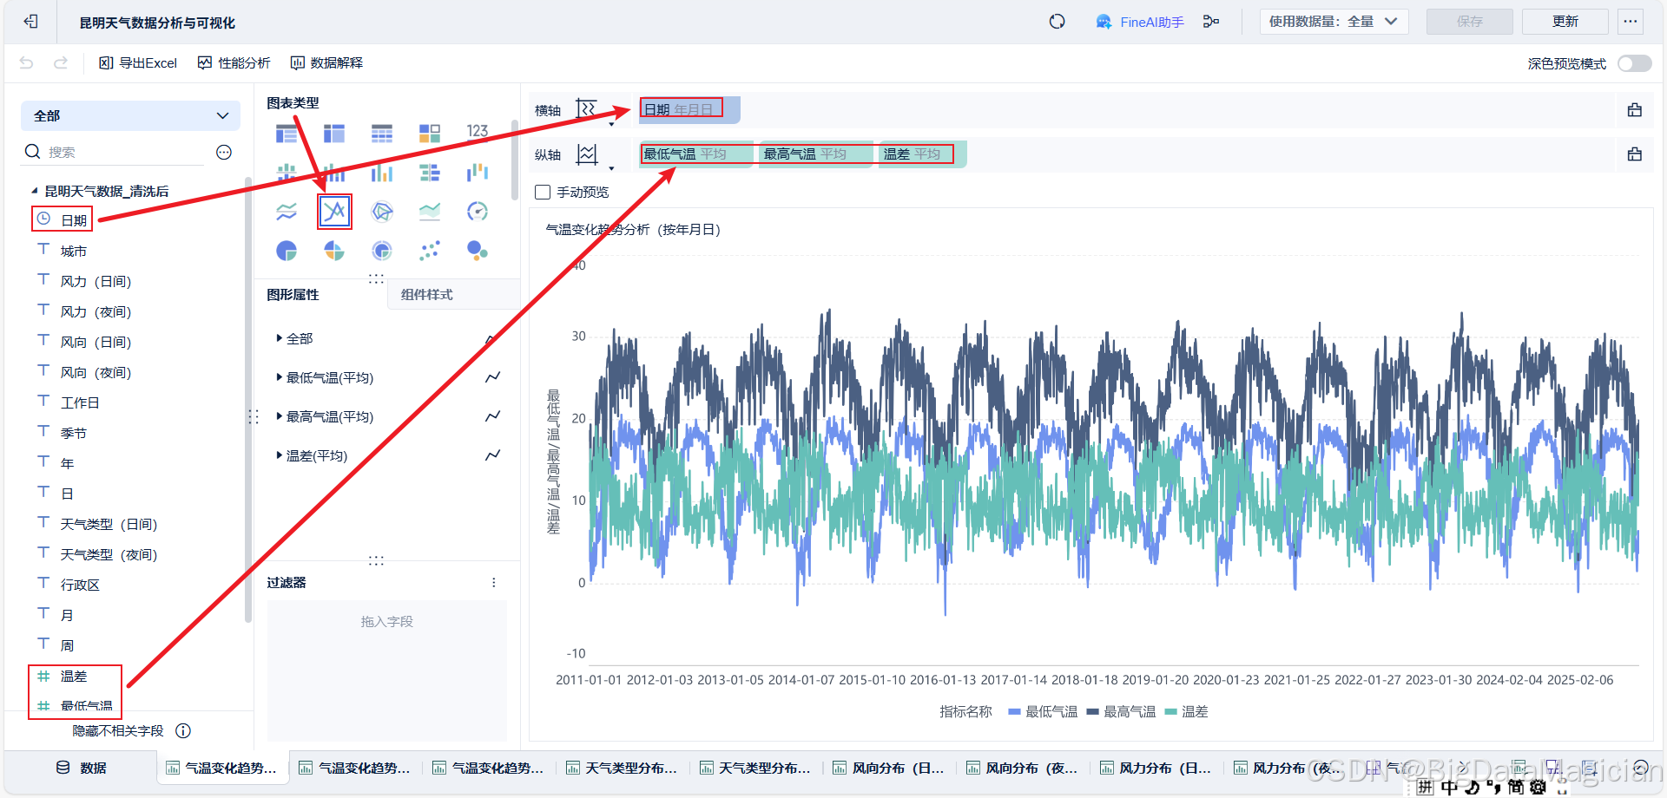1667x798 pixels.
Task: Open the 数据 tab at bottom-left
Action: pos(81,768)
